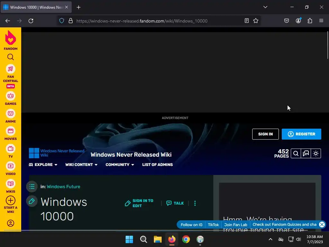Switch to Chrome on taskbar
The height and width of the screenshot is (247, 329).
186,239
